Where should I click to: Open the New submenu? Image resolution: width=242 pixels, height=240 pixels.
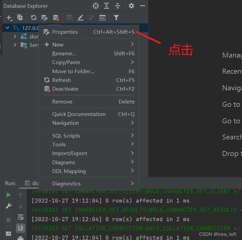point(89,44)
